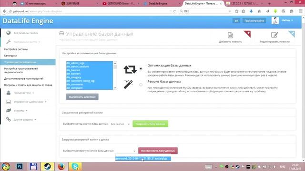Screen dimensions: 305x171
Task: Click the globe icon for all panel sections
Action: (x=9, y=33)
